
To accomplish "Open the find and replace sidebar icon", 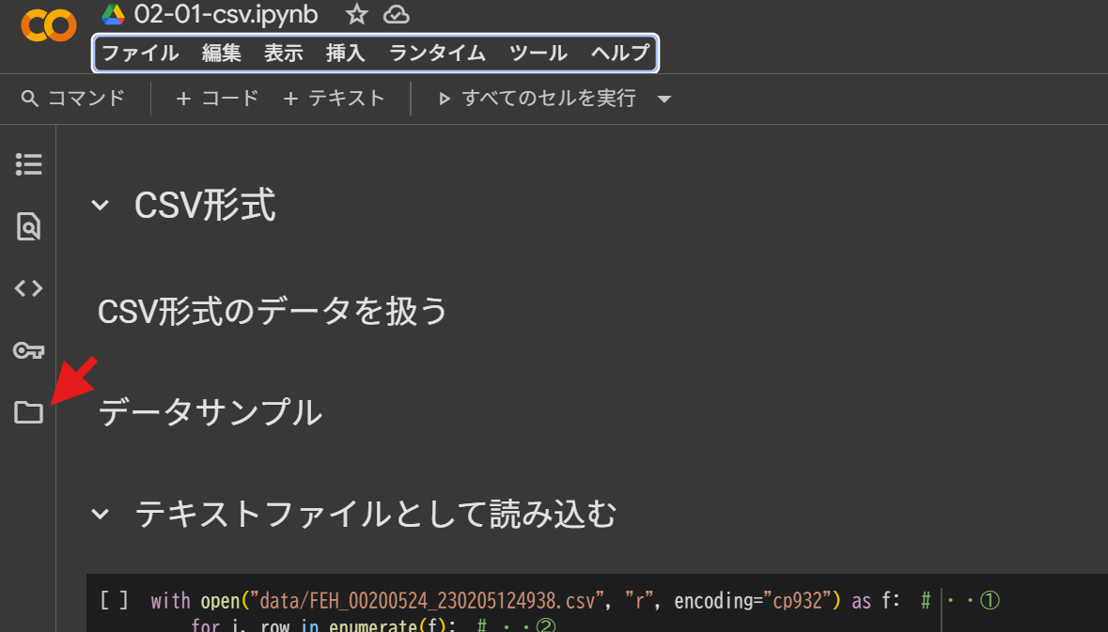I will 29,226.
